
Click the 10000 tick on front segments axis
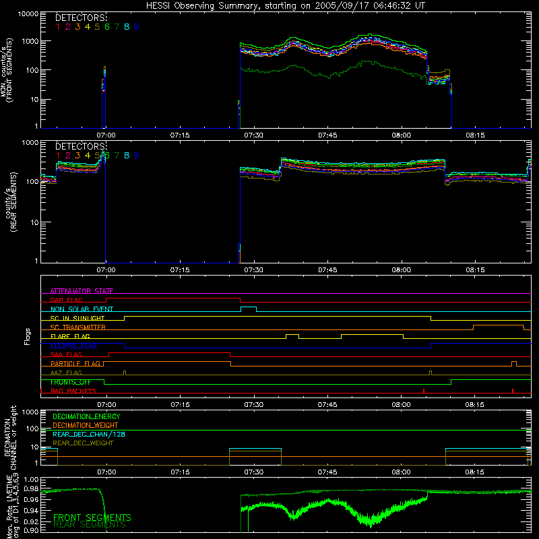[x=28, y=13]
